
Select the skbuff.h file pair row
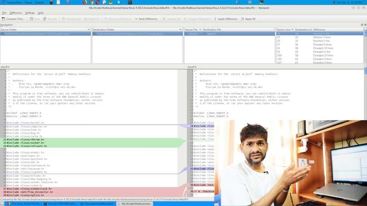[229, 34]
